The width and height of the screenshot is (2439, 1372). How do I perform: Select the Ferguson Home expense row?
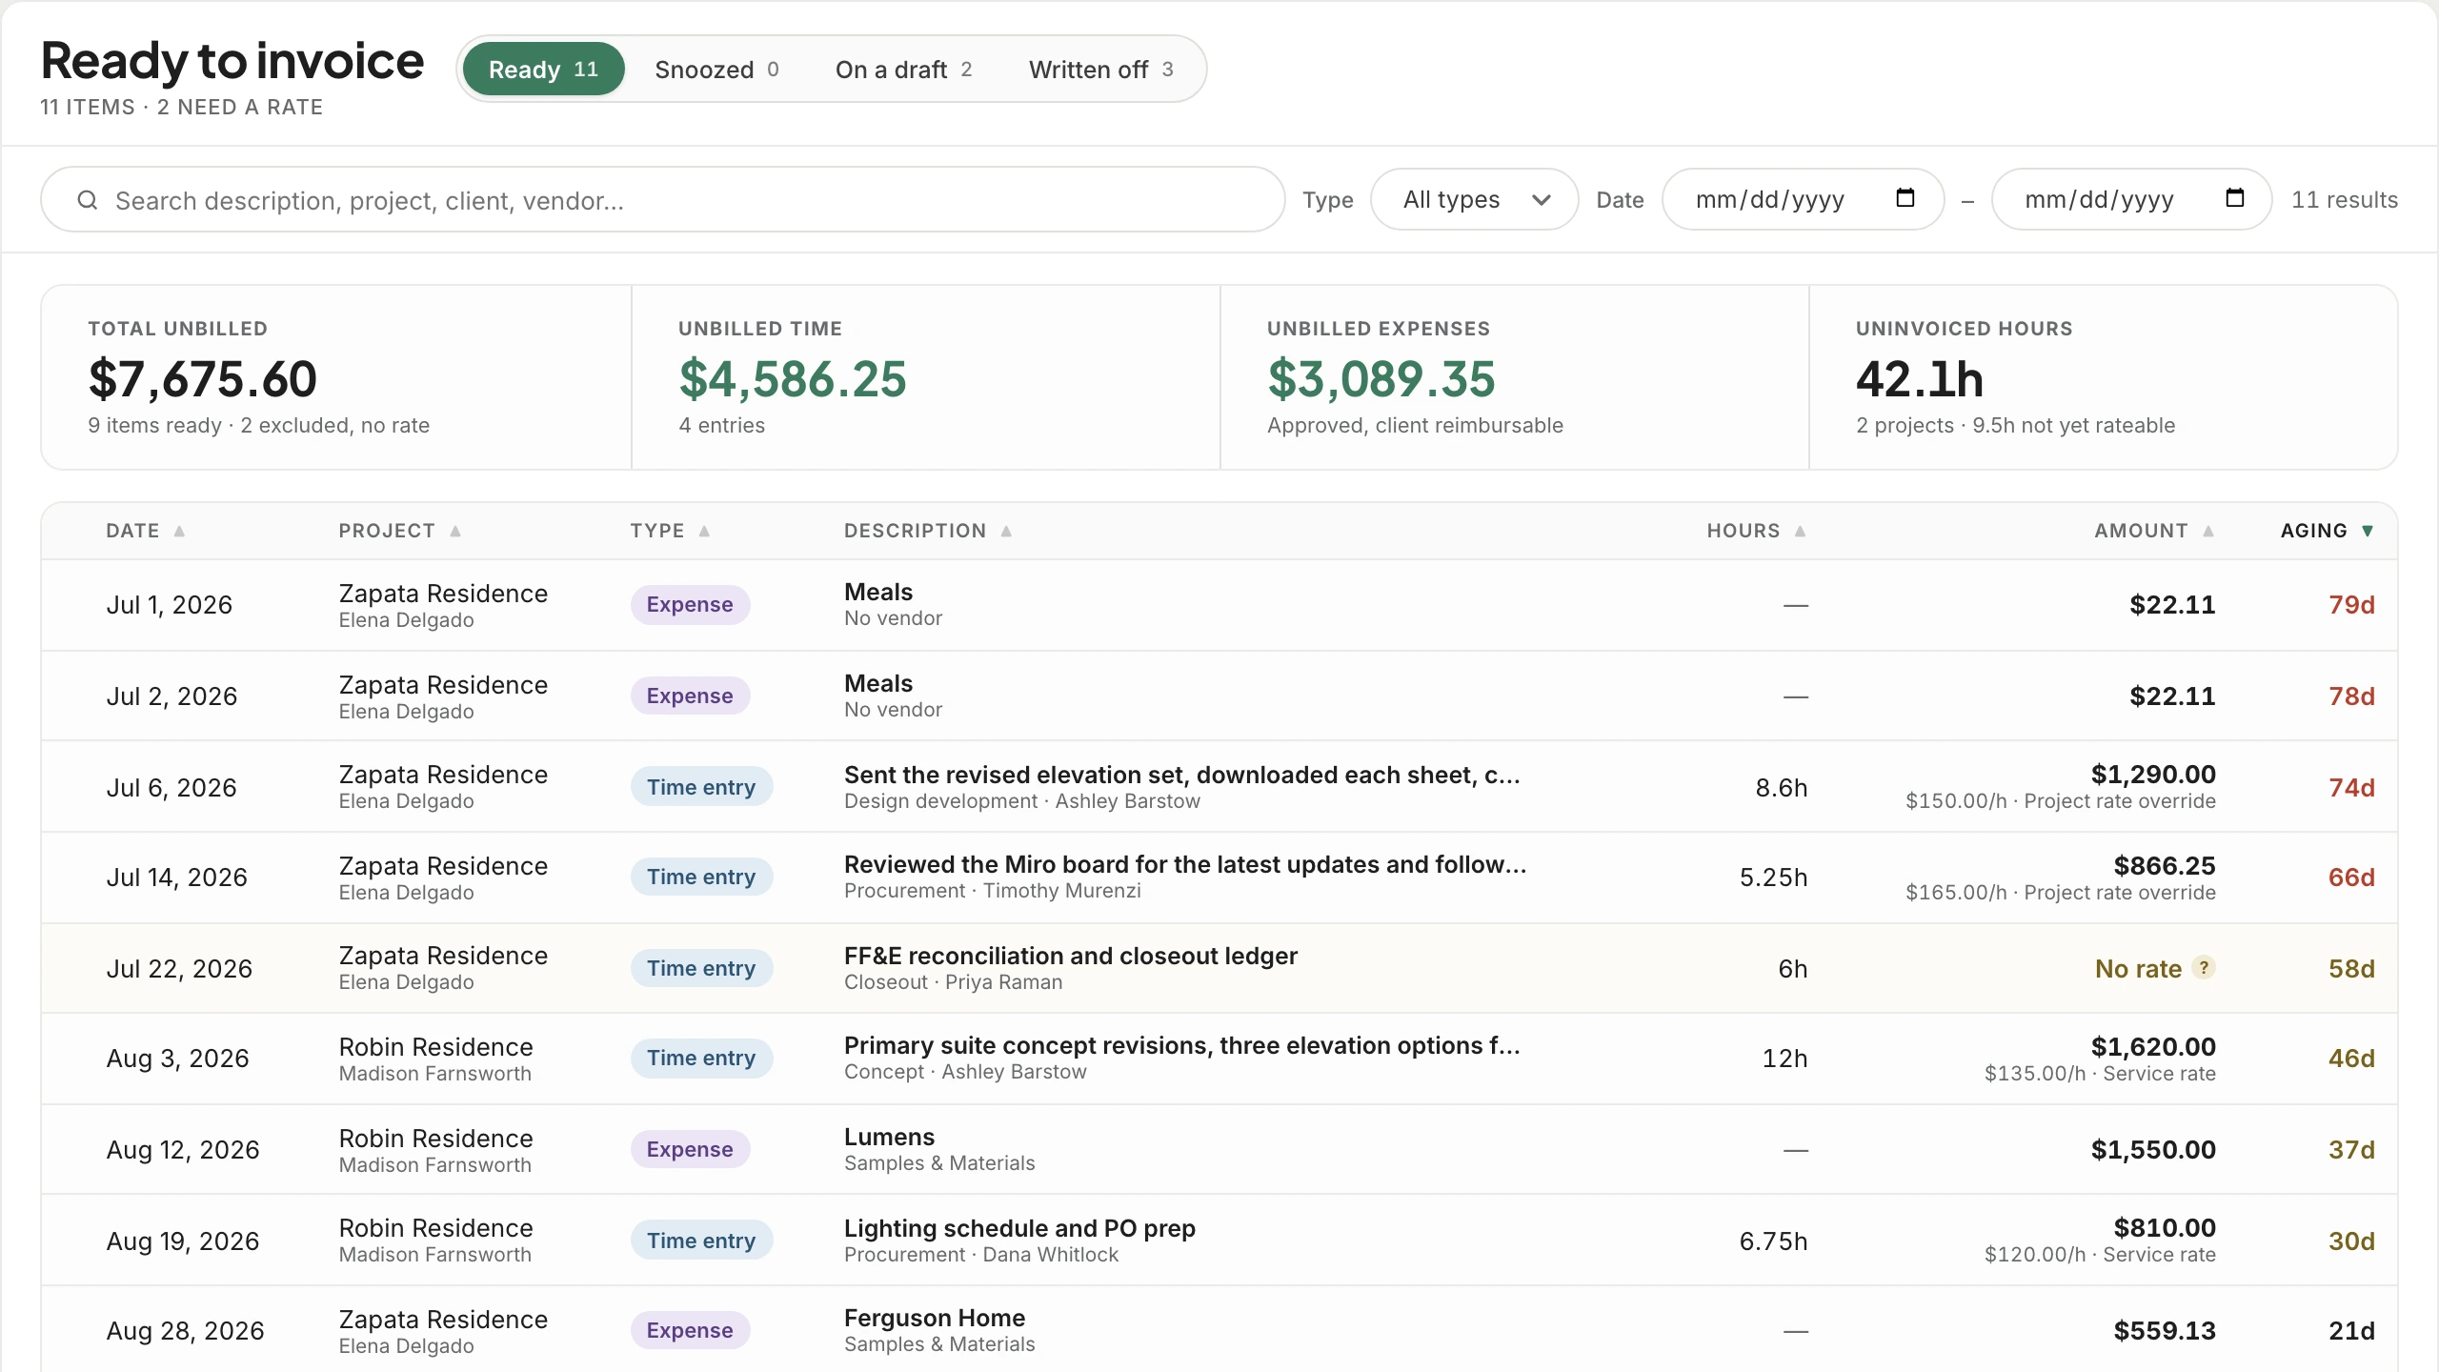coord(1219,1331)
